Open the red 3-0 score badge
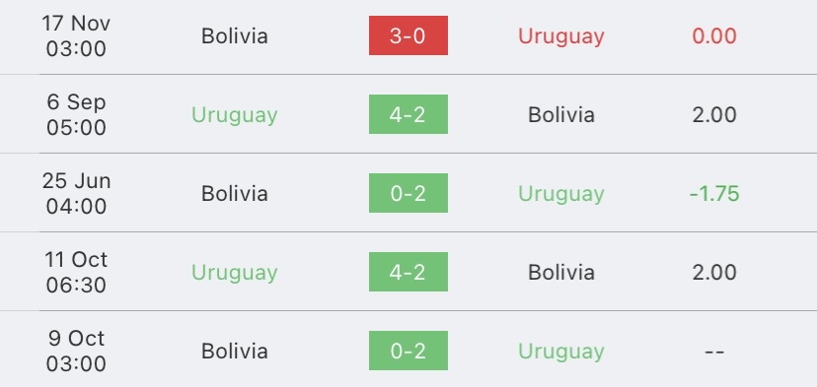This screenshot has height=387, width=817. [x=408, y=35]
